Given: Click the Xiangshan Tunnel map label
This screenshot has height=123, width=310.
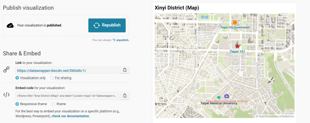Looking at the screenshot, I should tap(284, 80).
